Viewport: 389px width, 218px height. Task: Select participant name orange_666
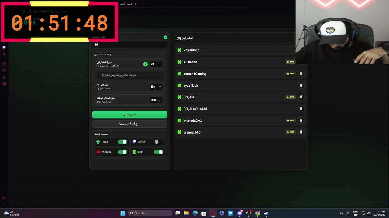[x=192, y=132]
